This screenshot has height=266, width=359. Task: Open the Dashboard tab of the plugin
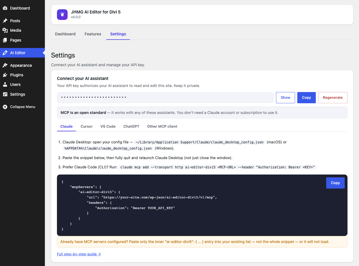pos(65,34)
